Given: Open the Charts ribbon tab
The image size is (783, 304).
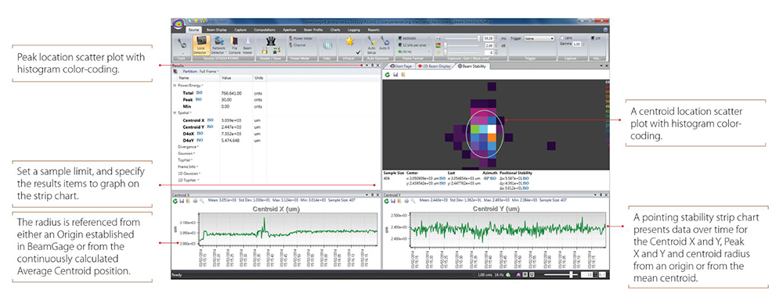Looking at the screenshot, I should [x=335, y=30].
